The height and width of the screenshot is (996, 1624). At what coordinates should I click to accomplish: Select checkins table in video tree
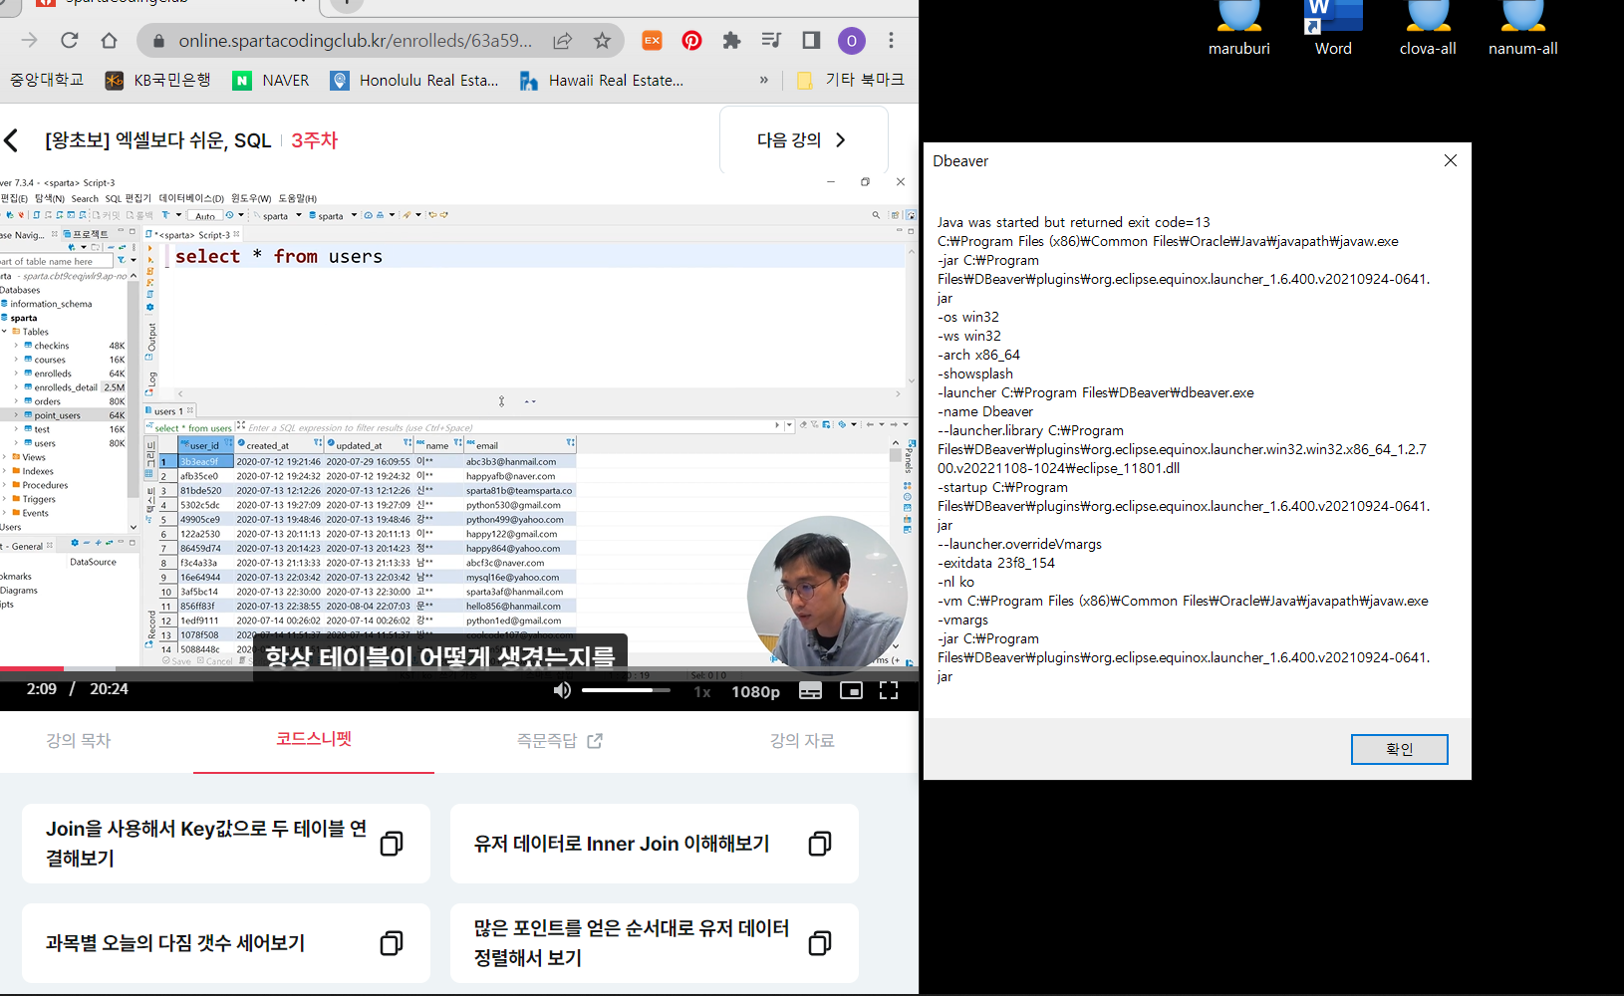click(52, 346)
